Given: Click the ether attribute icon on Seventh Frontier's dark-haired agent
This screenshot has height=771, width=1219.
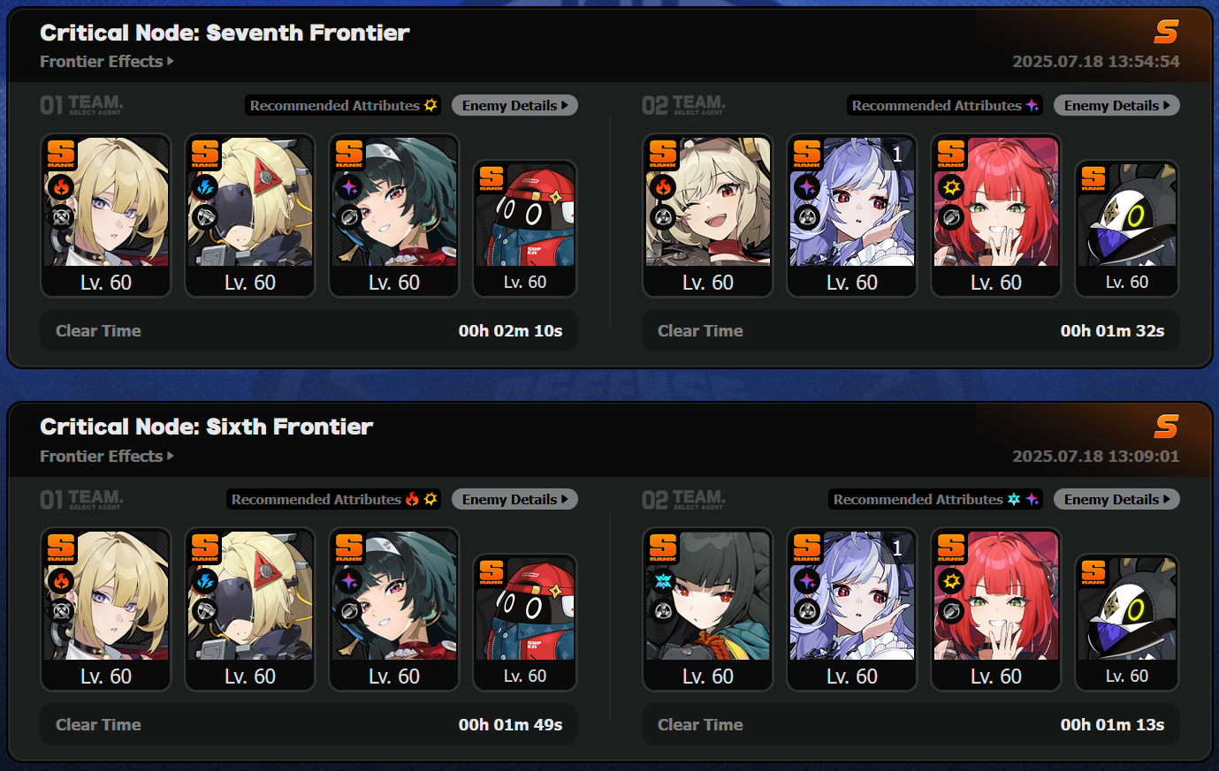Looking at the screenshot, I should pyautogui.click(x=349, y=186).
